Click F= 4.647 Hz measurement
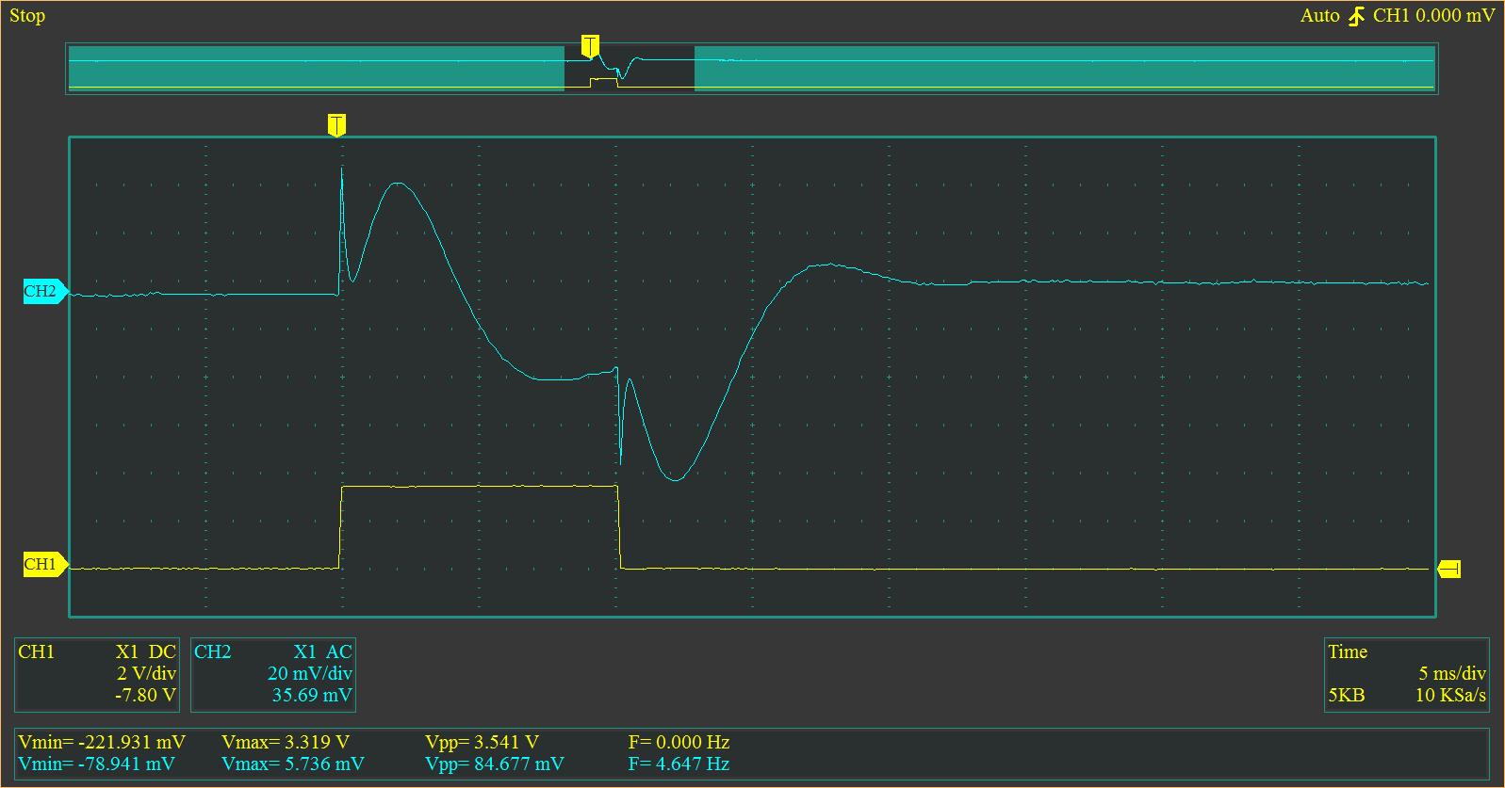Viewport: 1505px width, 788px height. click(679, 764)
